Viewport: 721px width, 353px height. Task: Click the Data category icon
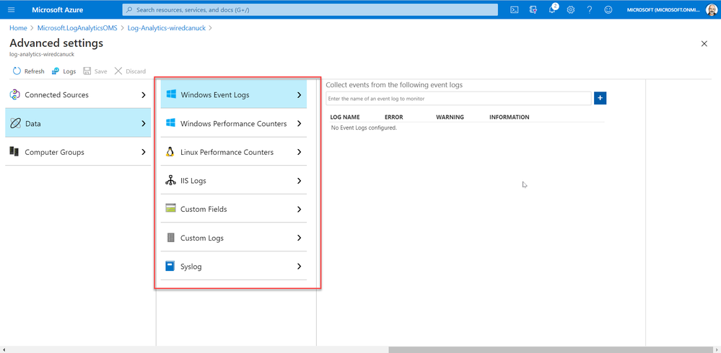point(14,123)
